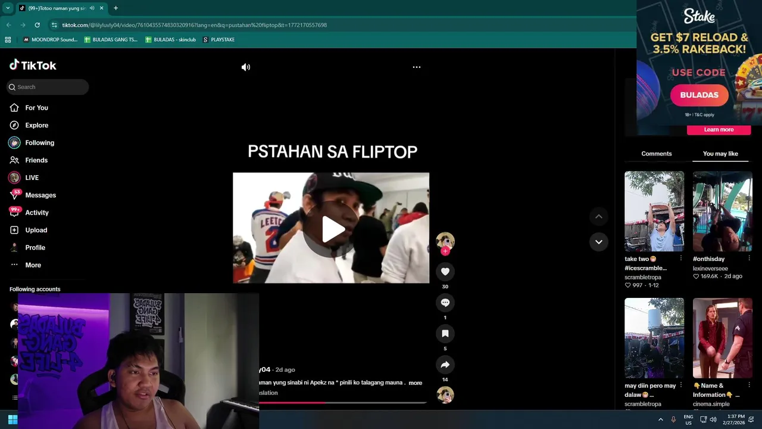762x429 pixels.
Task: Reload the browser page
Action: [37, 25]
